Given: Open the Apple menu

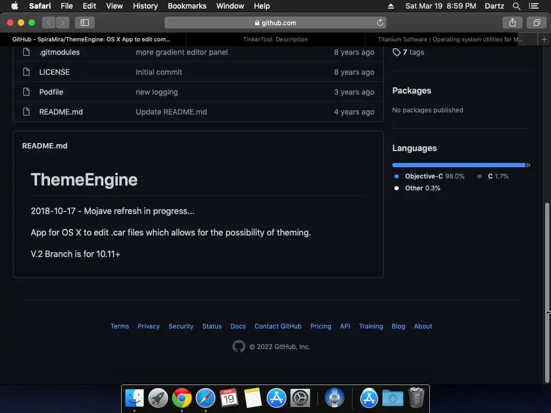Looking at the screenshot, I should (15, 5).
